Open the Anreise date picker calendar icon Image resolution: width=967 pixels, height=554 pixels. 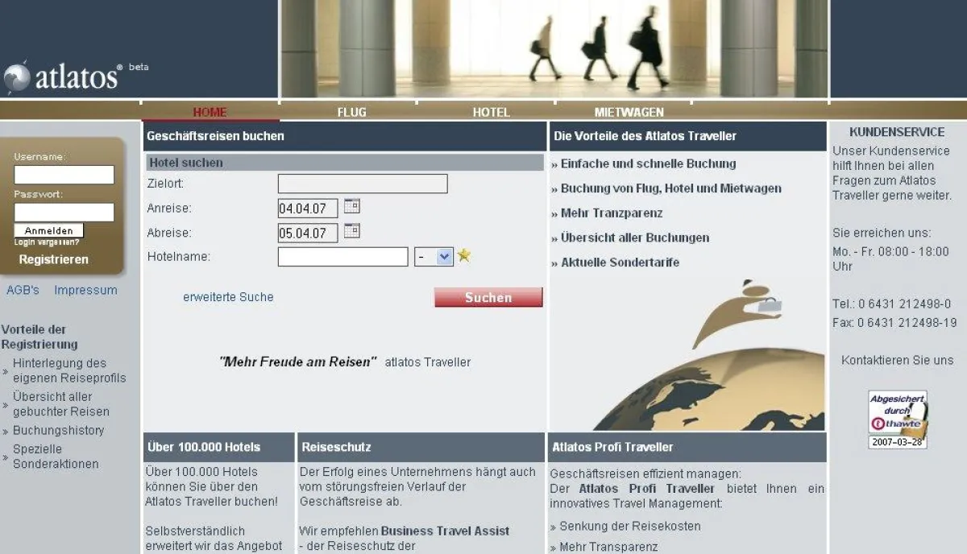pos(352,208)
